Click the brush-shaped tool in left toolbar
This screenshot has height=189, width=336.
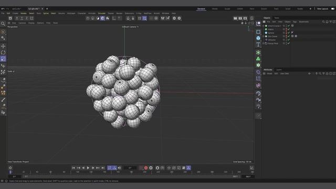tap(3, 100)
